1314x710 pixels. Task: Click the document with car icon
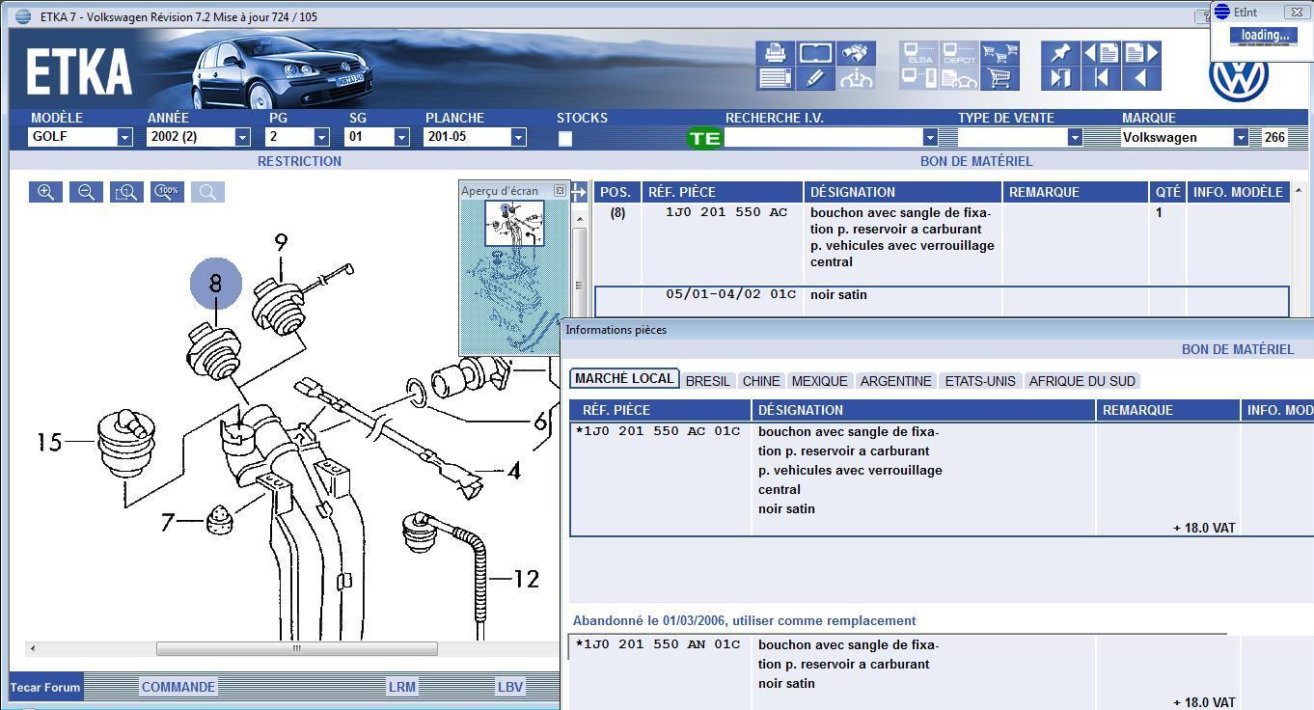959,78
